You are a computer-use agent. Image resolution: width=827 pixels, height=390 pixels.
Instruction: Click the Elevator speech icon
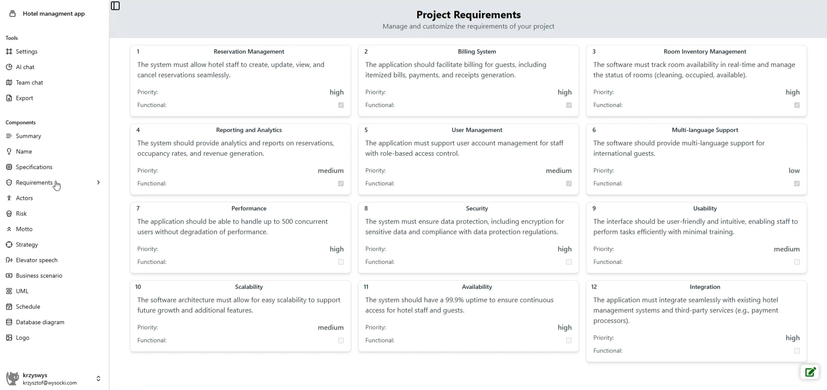9,260
